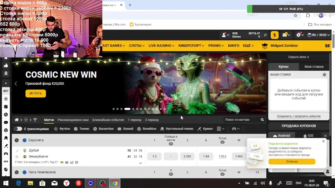Expand more markets for Дубай match

141,163
